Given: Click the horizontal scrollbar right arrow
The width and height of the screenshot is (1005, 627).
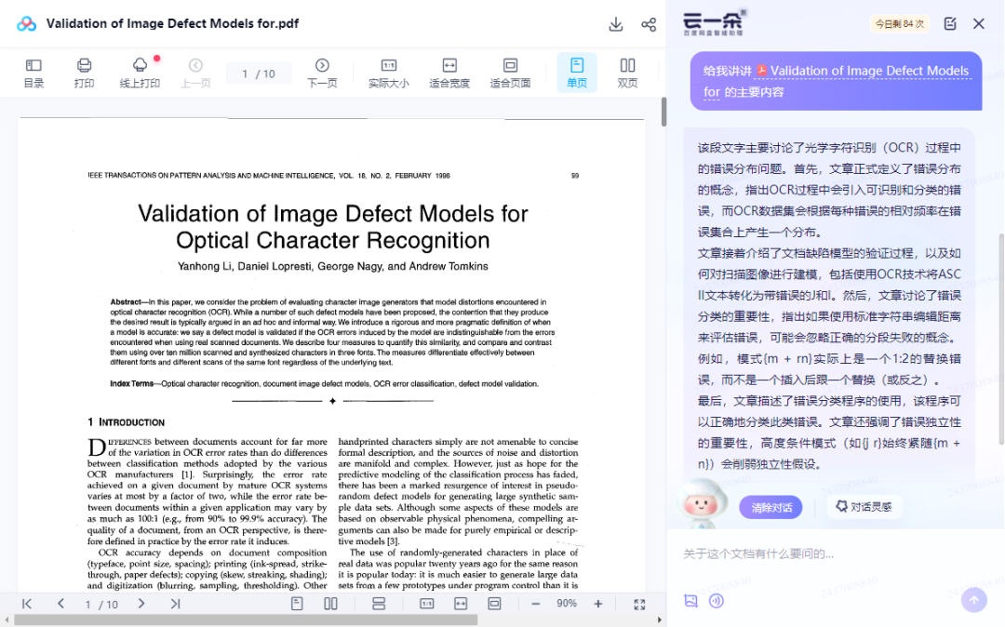Looking at the screenshot, I should pos(660,620).
